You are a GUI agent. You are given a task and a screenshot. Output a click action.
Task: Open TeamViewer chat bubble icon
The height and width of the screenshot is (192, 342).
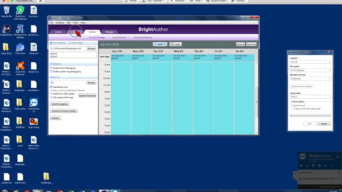coord(313,166)
